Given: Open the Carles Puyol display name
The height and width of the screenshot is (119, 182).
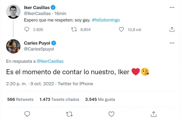Looking at the screenshot, I should pos(37,43).
